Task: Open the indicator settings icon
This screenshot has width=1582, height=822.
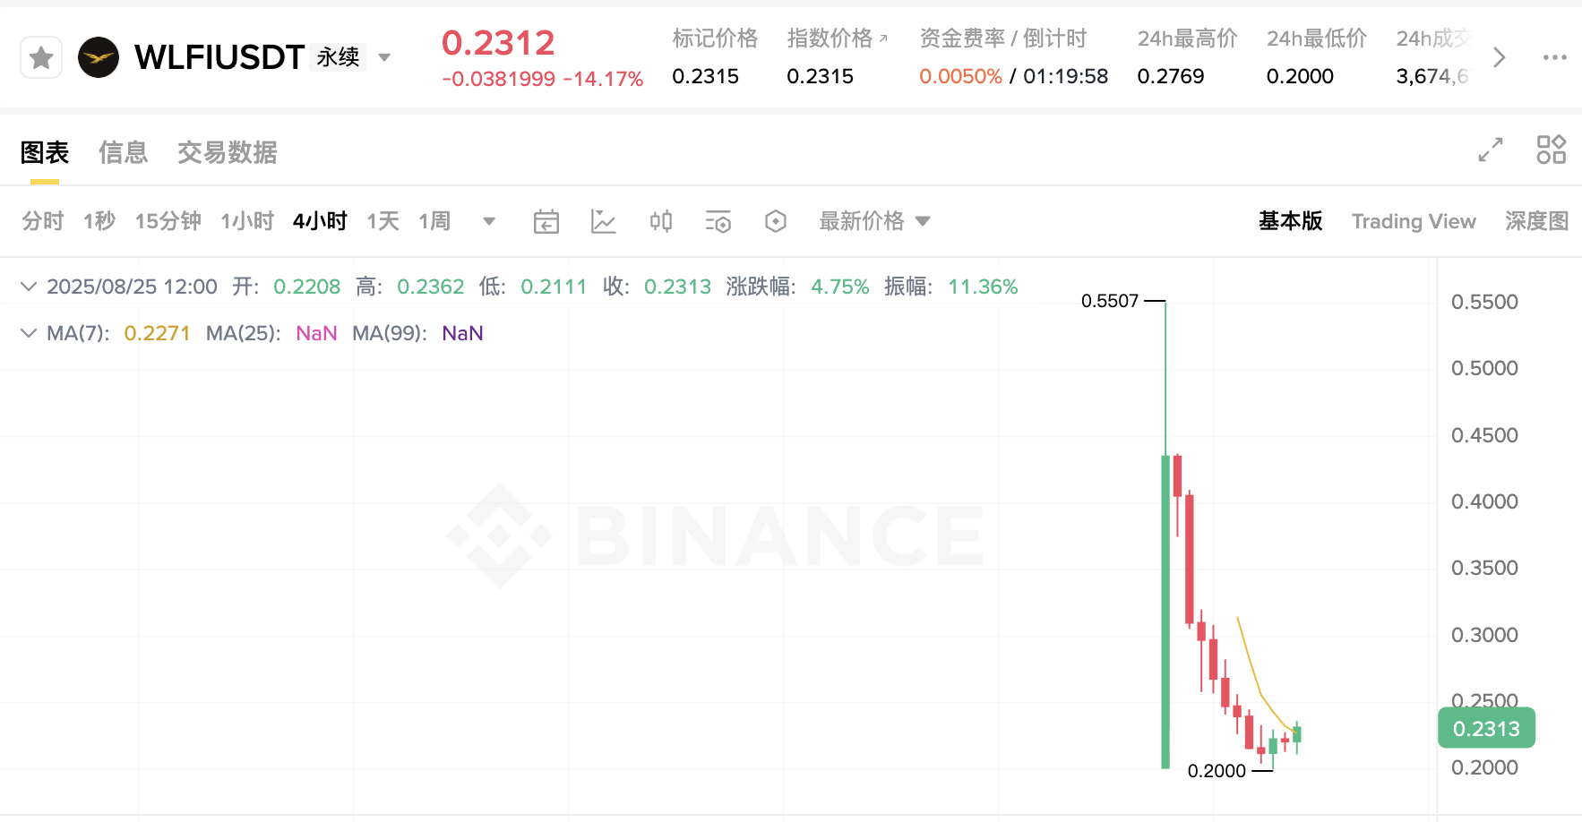Action: (718, 221)
